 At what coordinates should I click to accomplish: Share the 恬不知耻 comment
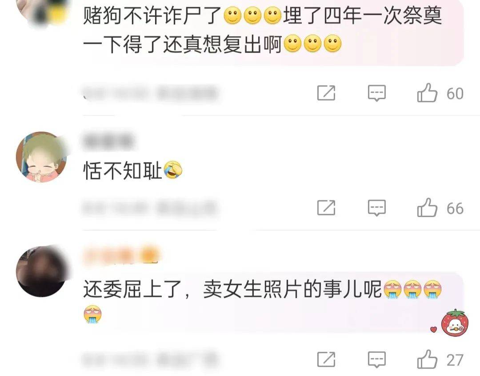[326, 207]
